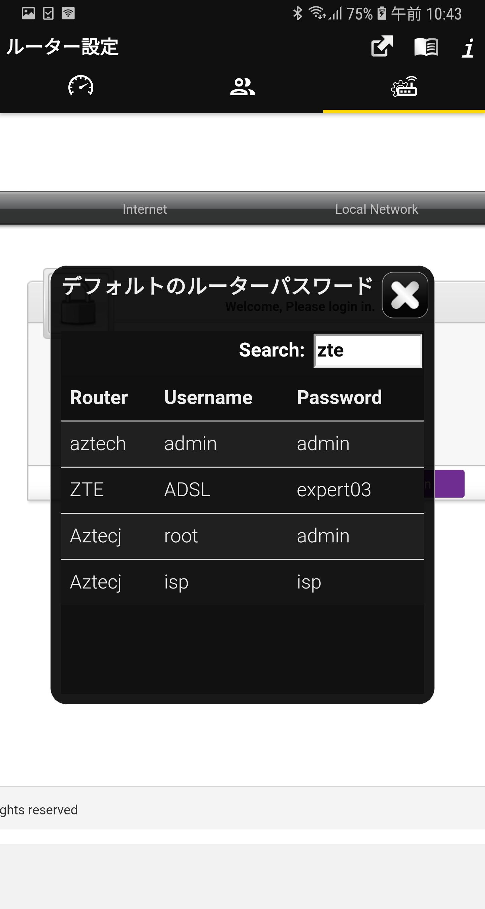
Task: Tap the task-check notification icon in status bar
Action: click(48, 13)
